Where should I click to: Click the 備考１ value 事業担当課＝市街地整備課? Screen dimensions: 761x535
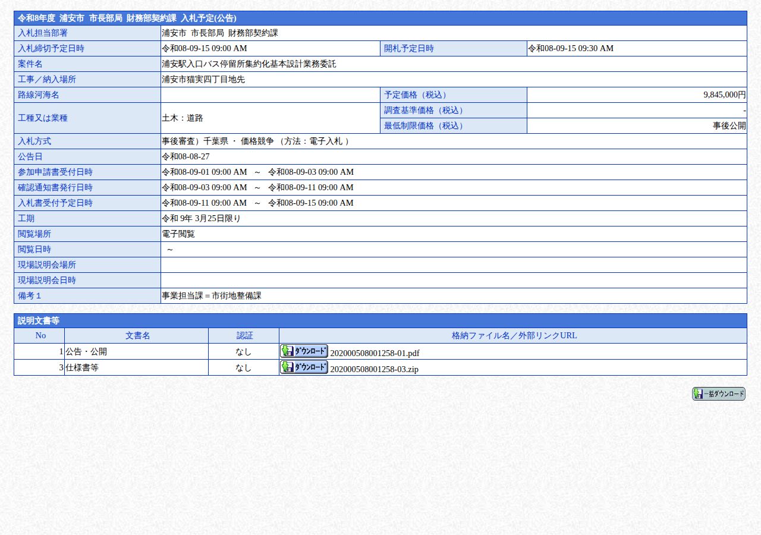212,295
